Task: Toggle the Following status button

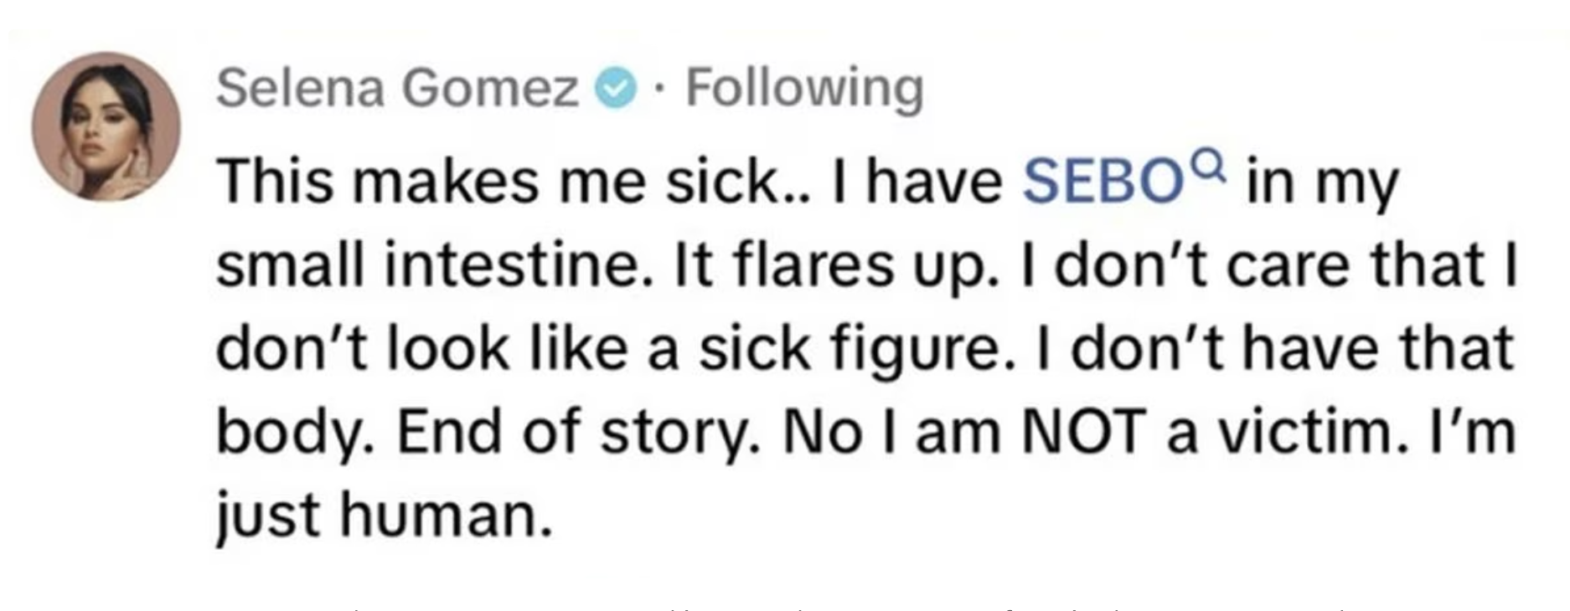Action: tap(805, 89)
